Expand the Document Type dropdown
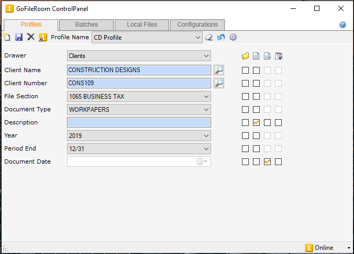354x254 pixels. point(206,109)
